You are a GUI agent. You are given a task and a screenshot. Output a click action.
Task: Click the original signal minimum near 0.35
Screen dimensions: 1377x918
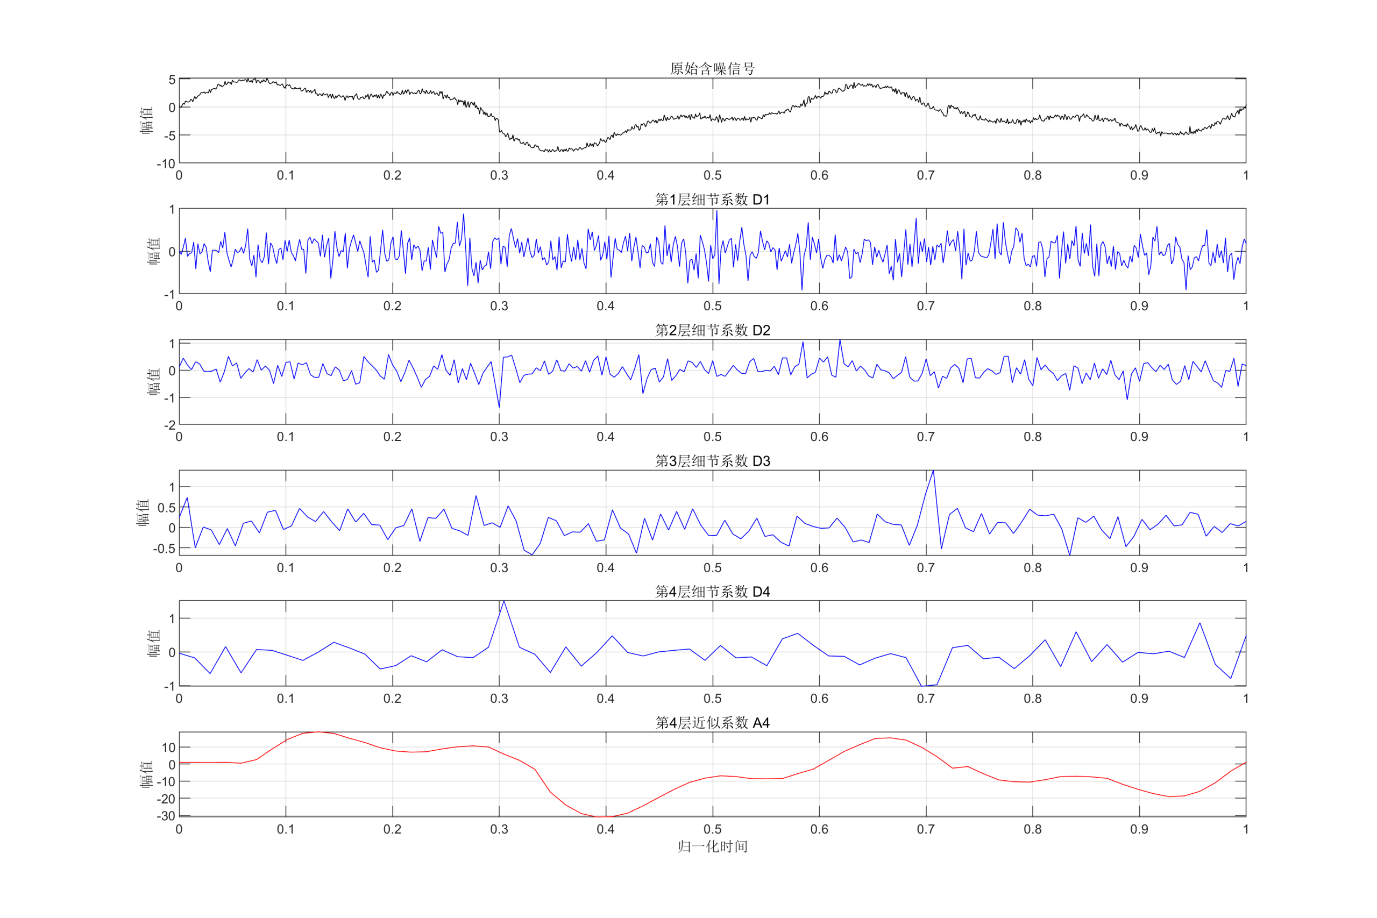click(548, 151)
